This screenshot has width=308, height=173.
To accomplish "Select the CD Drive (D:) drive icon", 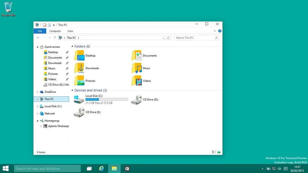I will coord(137,100).
